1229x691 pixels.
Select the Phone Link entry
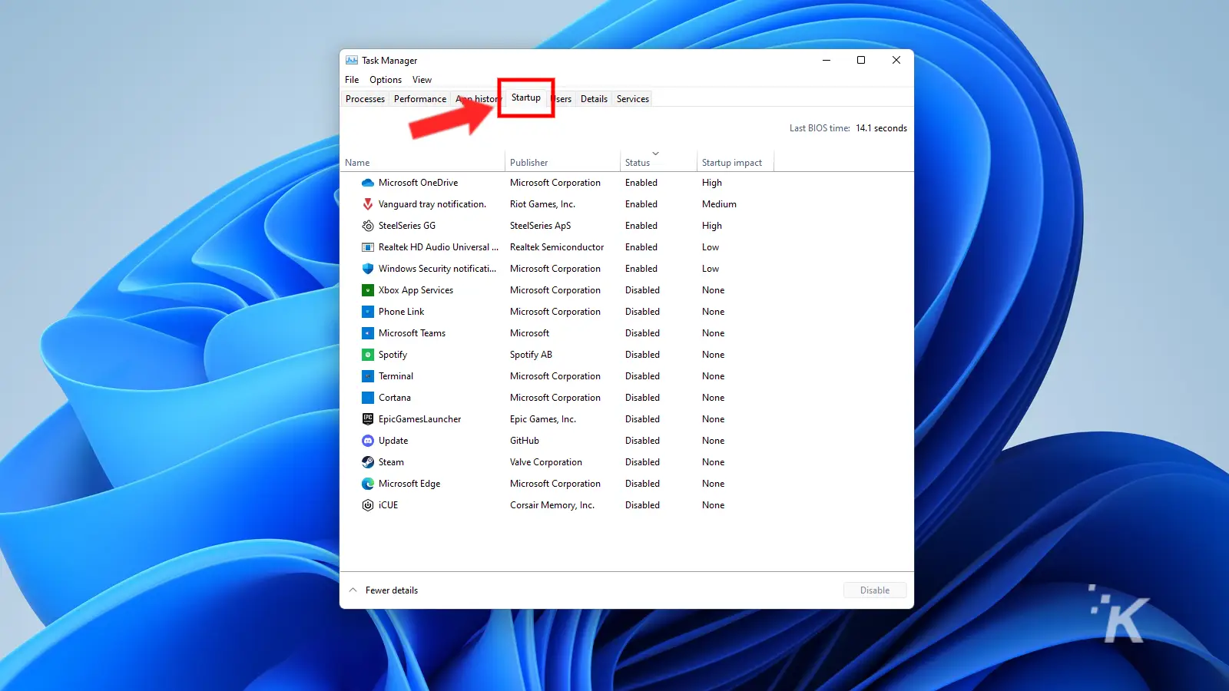401,312
